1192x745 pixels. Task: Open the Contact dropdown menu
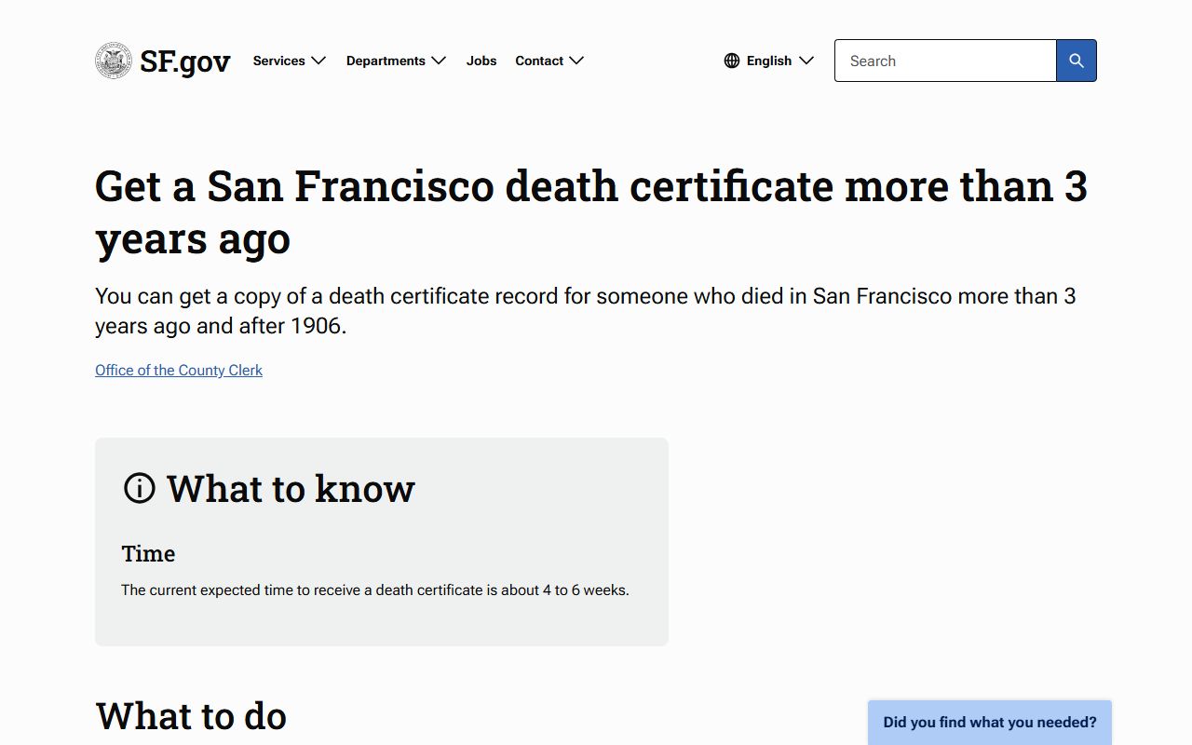[x=549, y=61]
